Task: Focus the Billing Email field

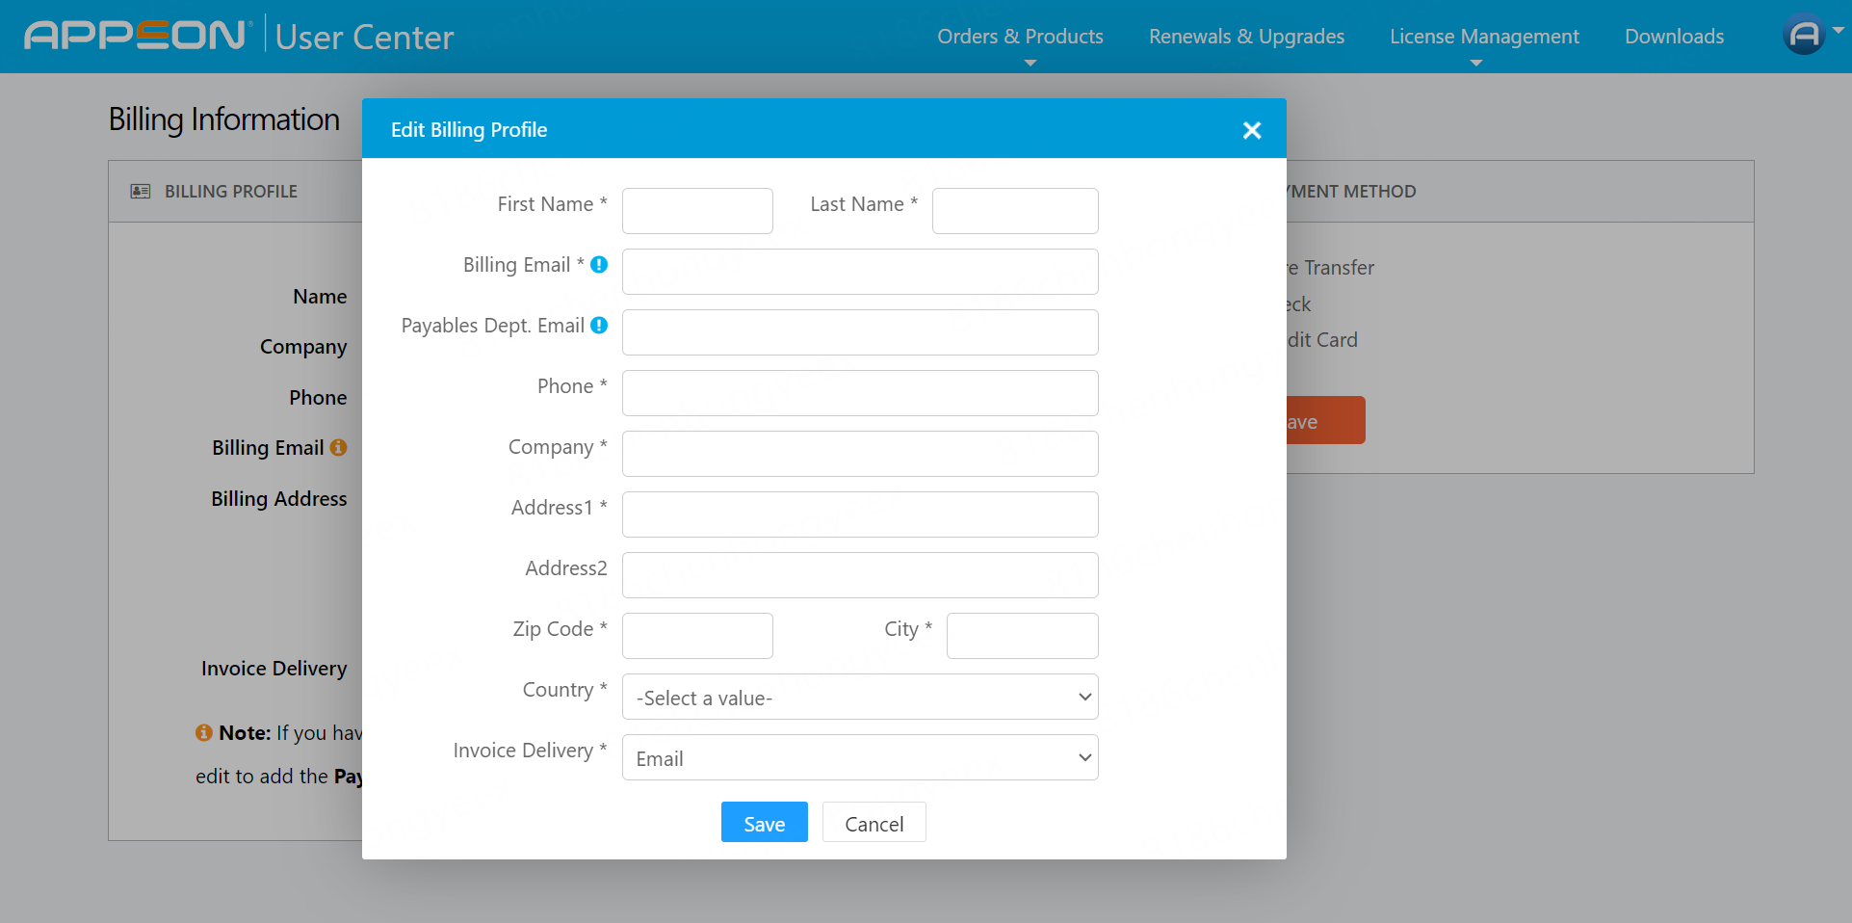Action: pos(860,272)
